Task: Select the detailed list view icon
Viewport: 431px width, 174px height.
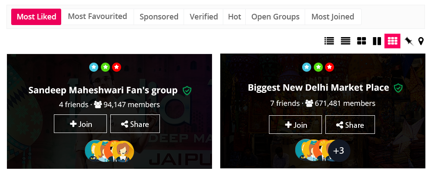Action: click(345, 41)
